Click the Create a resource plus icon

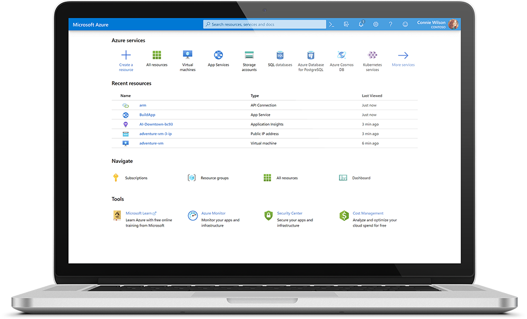tap(126, 55)
